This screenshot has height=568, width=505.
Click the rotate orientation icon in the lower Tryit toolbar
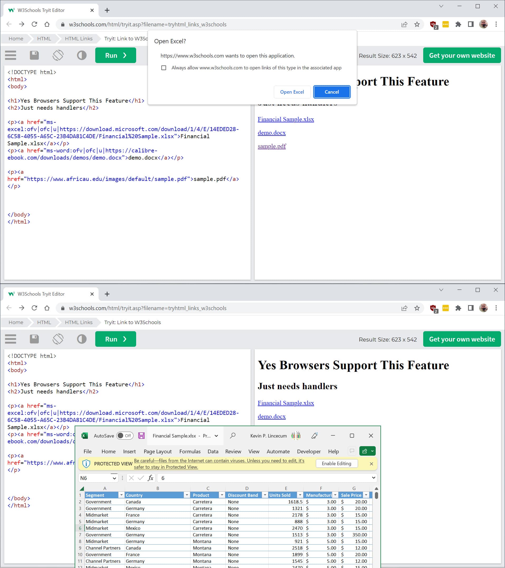coord(58,339)
